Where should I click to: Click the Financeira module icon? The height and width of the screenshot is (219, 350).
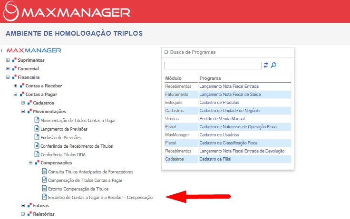pyautogui.click(x=15, y=77)
